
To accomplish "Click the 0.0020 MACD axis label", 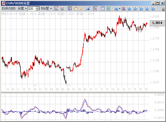I will (159, 95).
